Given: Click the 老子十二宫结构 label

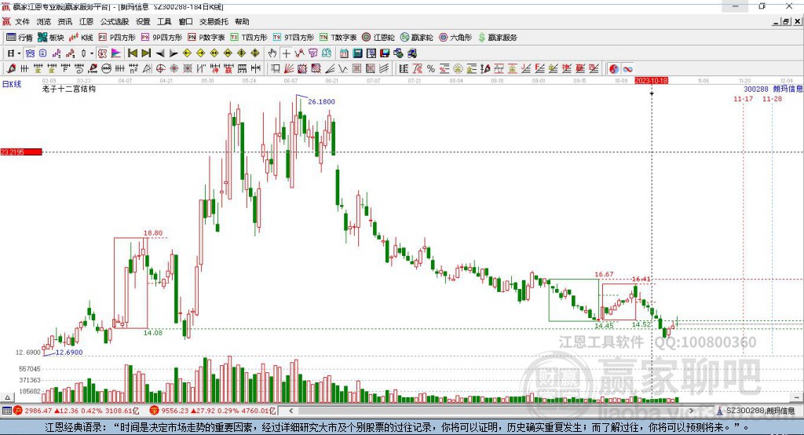Looking at the screenshot, I should coord(69,89).
